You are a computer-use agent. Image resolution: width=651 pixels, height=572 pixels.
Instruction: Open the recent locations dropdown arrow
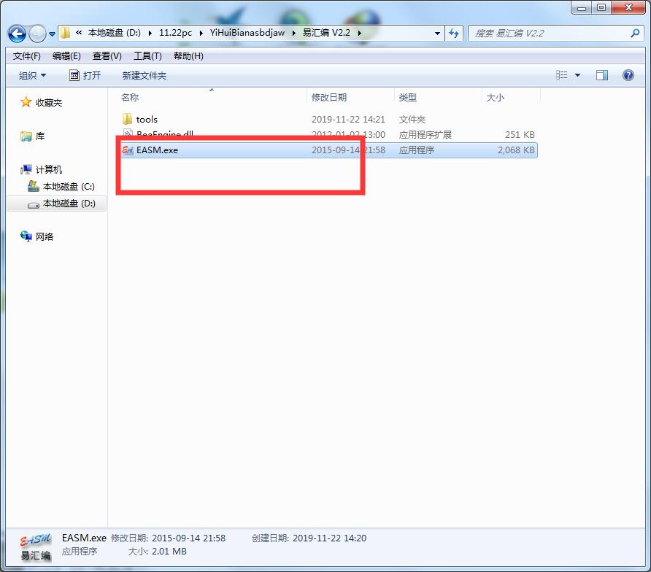(53, 34)
